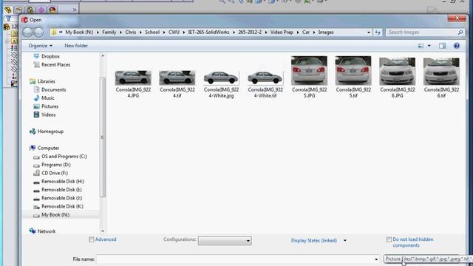Click Family in the breadcrumb path

click(109, 33)
